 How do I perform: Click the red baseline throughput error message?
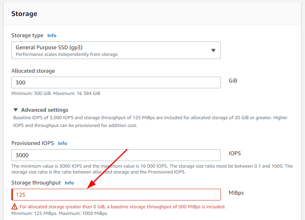pos(123,207)
